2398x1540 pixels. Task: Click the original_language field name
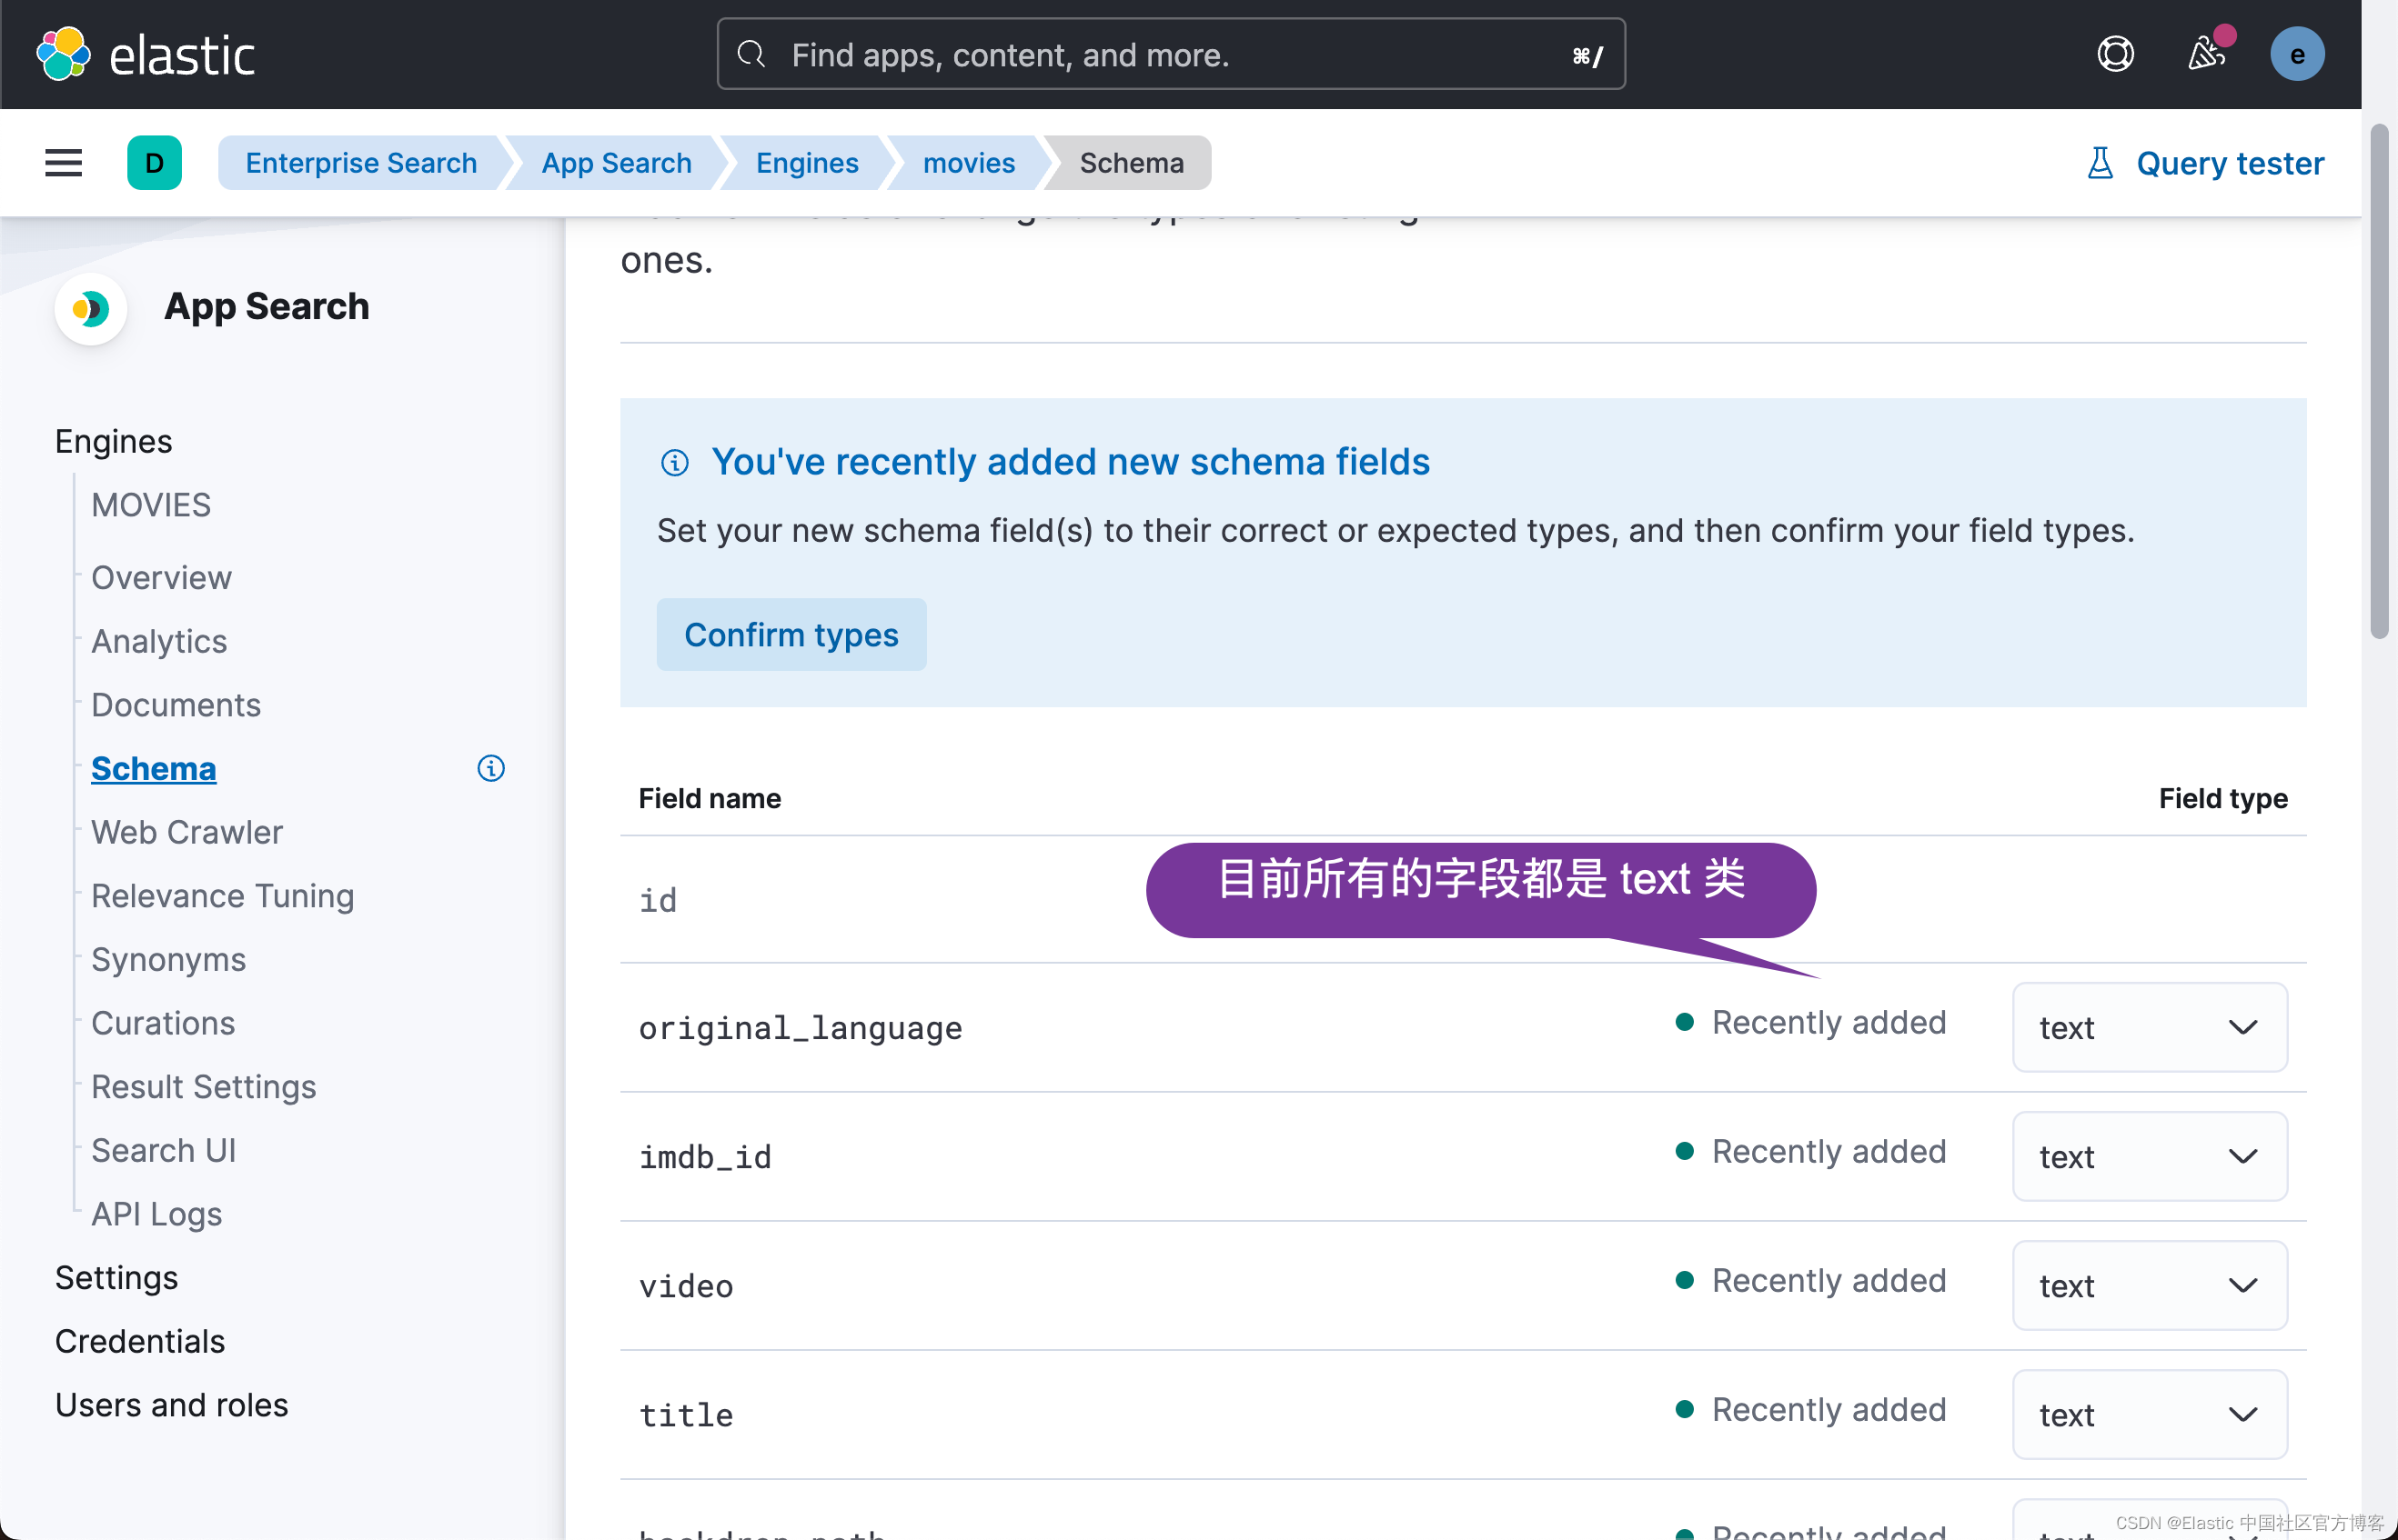tap(801, 1028)
